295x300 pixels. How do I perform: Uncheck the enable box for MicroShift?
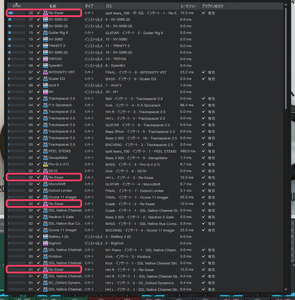[x=38, y=184]
